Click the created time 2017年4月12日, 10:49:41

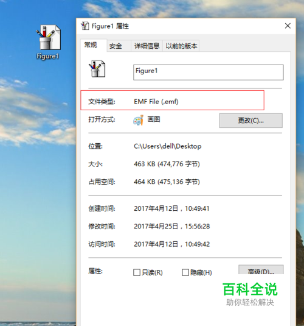171,208
